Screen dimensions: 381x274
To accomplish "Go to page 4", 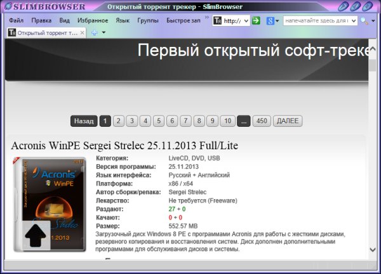I will point(145,121).
